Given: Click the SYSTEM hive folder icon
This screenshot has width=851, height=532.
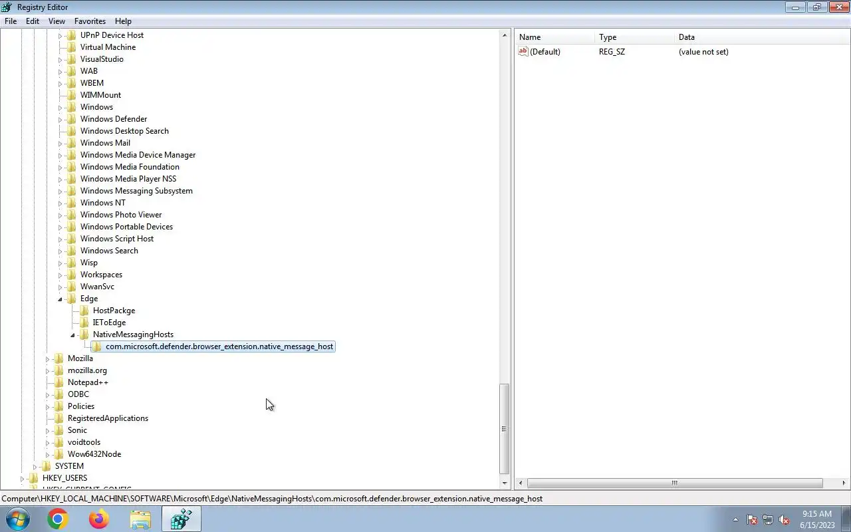Looking at the screenshot, I should [47, 466].
